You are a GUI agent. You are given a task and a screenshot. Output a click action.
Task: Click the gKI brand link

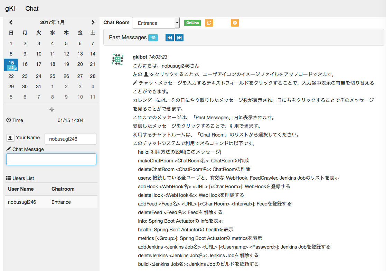[x=10, y=9]
